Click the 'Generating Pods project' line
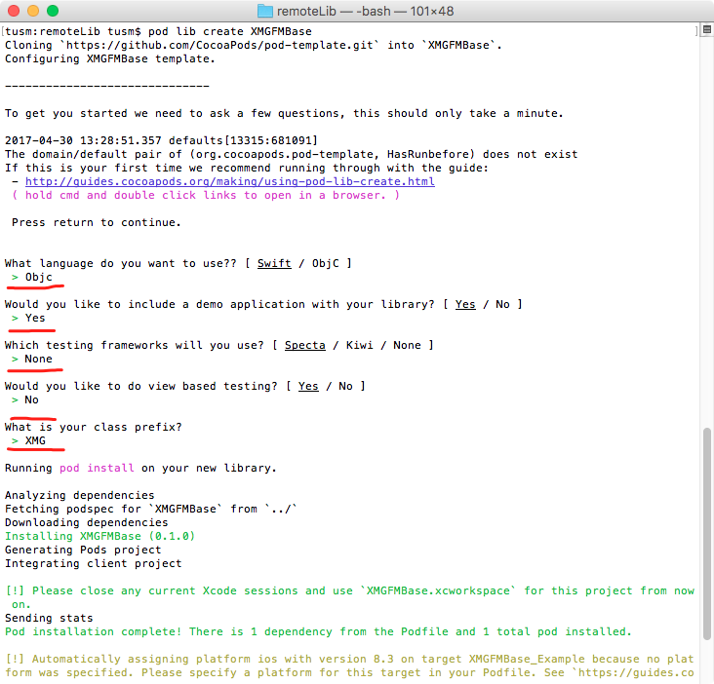 (x=83, y=550)
